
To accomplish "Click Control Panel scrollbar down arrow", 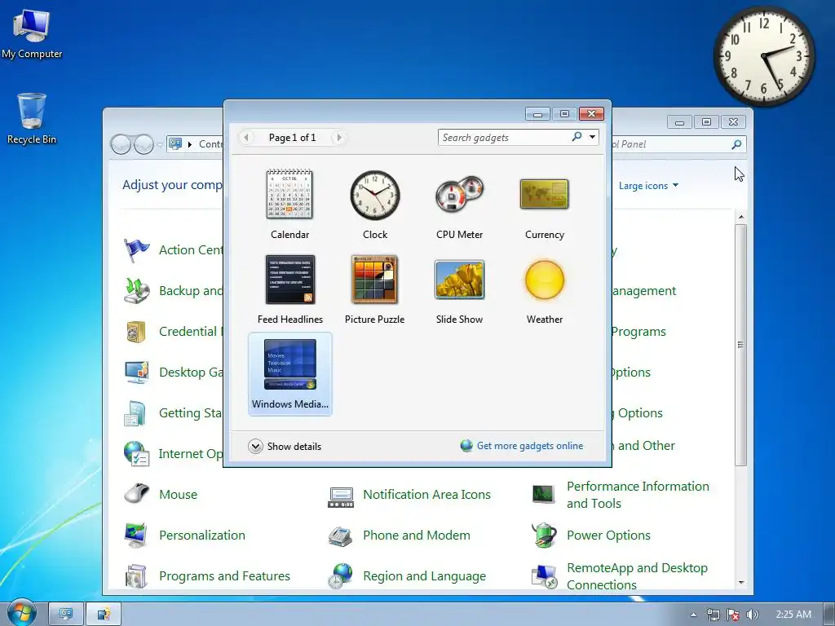I will pyautogui.click(x=740, y=583).
